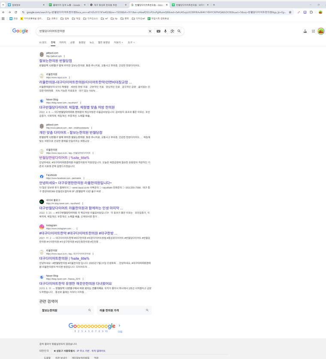
Task: Open the tip bookmarks folder
Action: point(114,18)
